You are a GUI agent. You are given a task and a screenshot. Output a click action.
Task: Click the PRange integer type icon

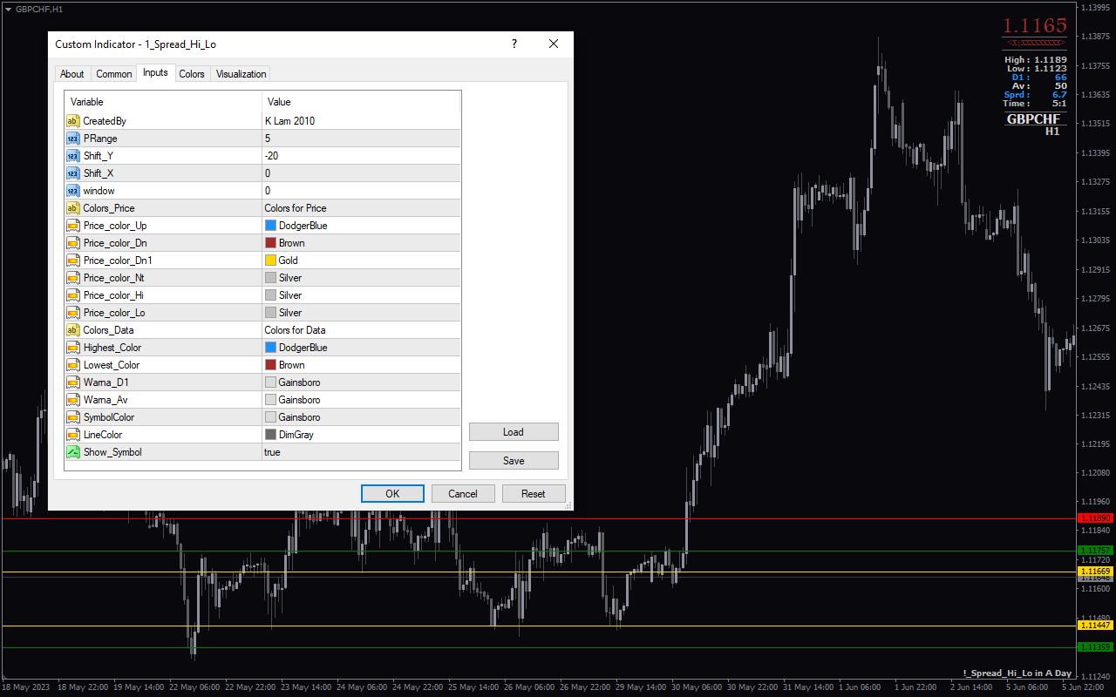pos(72,139)
